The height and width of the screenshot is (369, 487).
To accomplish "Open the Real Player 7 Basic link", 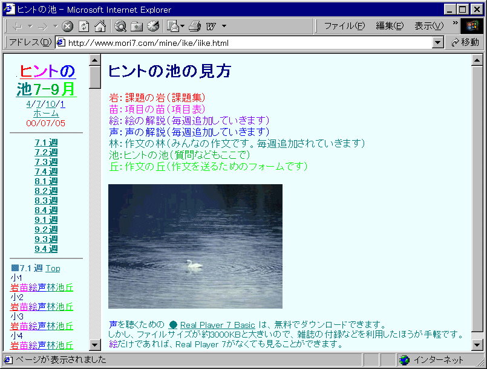I will click(217, 325).
